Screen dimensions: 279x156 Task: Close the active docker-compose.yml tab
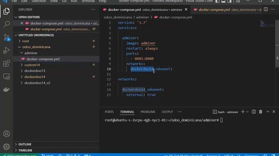click(186, 10)
